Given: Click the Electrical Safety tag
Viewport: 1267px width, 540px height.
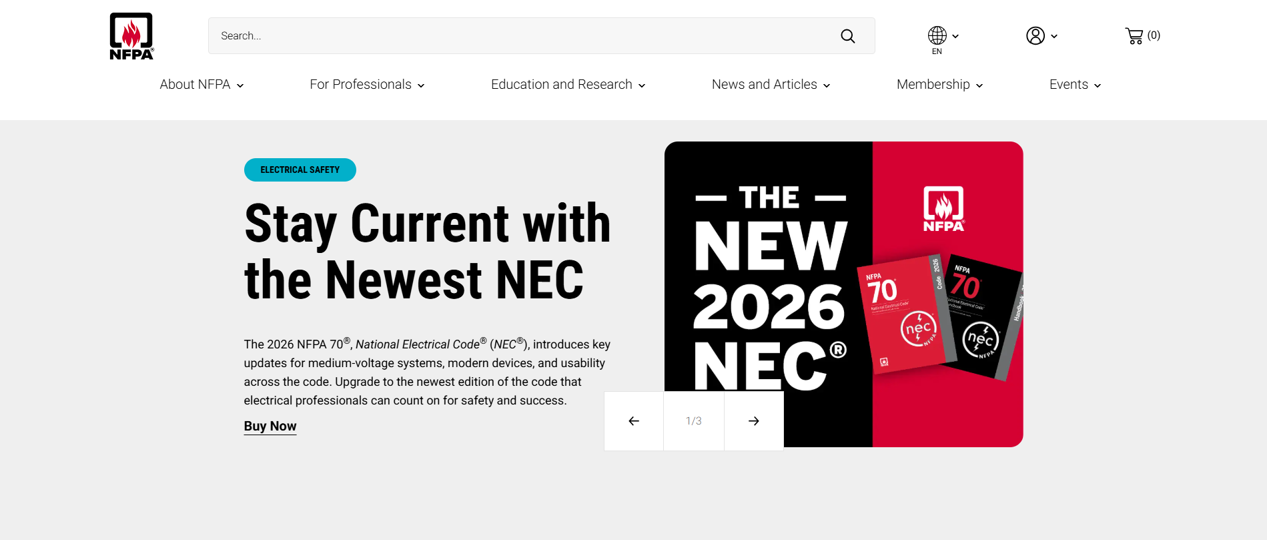Looking at the screenshot, I should 300,170.
